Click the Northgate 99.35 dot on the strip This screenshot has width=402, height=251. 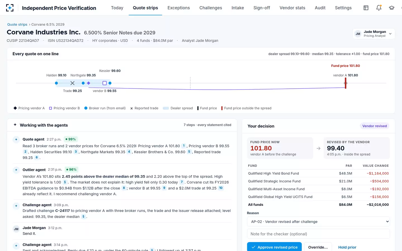pyautogui.click(x=83, y=83)
